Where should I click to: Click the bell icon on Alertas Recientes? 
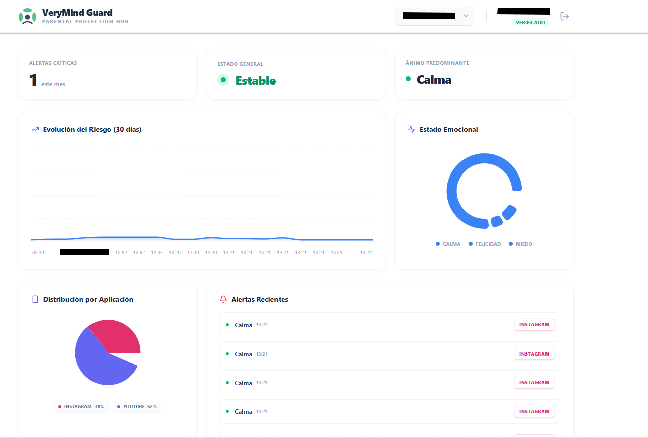(223, 299)
